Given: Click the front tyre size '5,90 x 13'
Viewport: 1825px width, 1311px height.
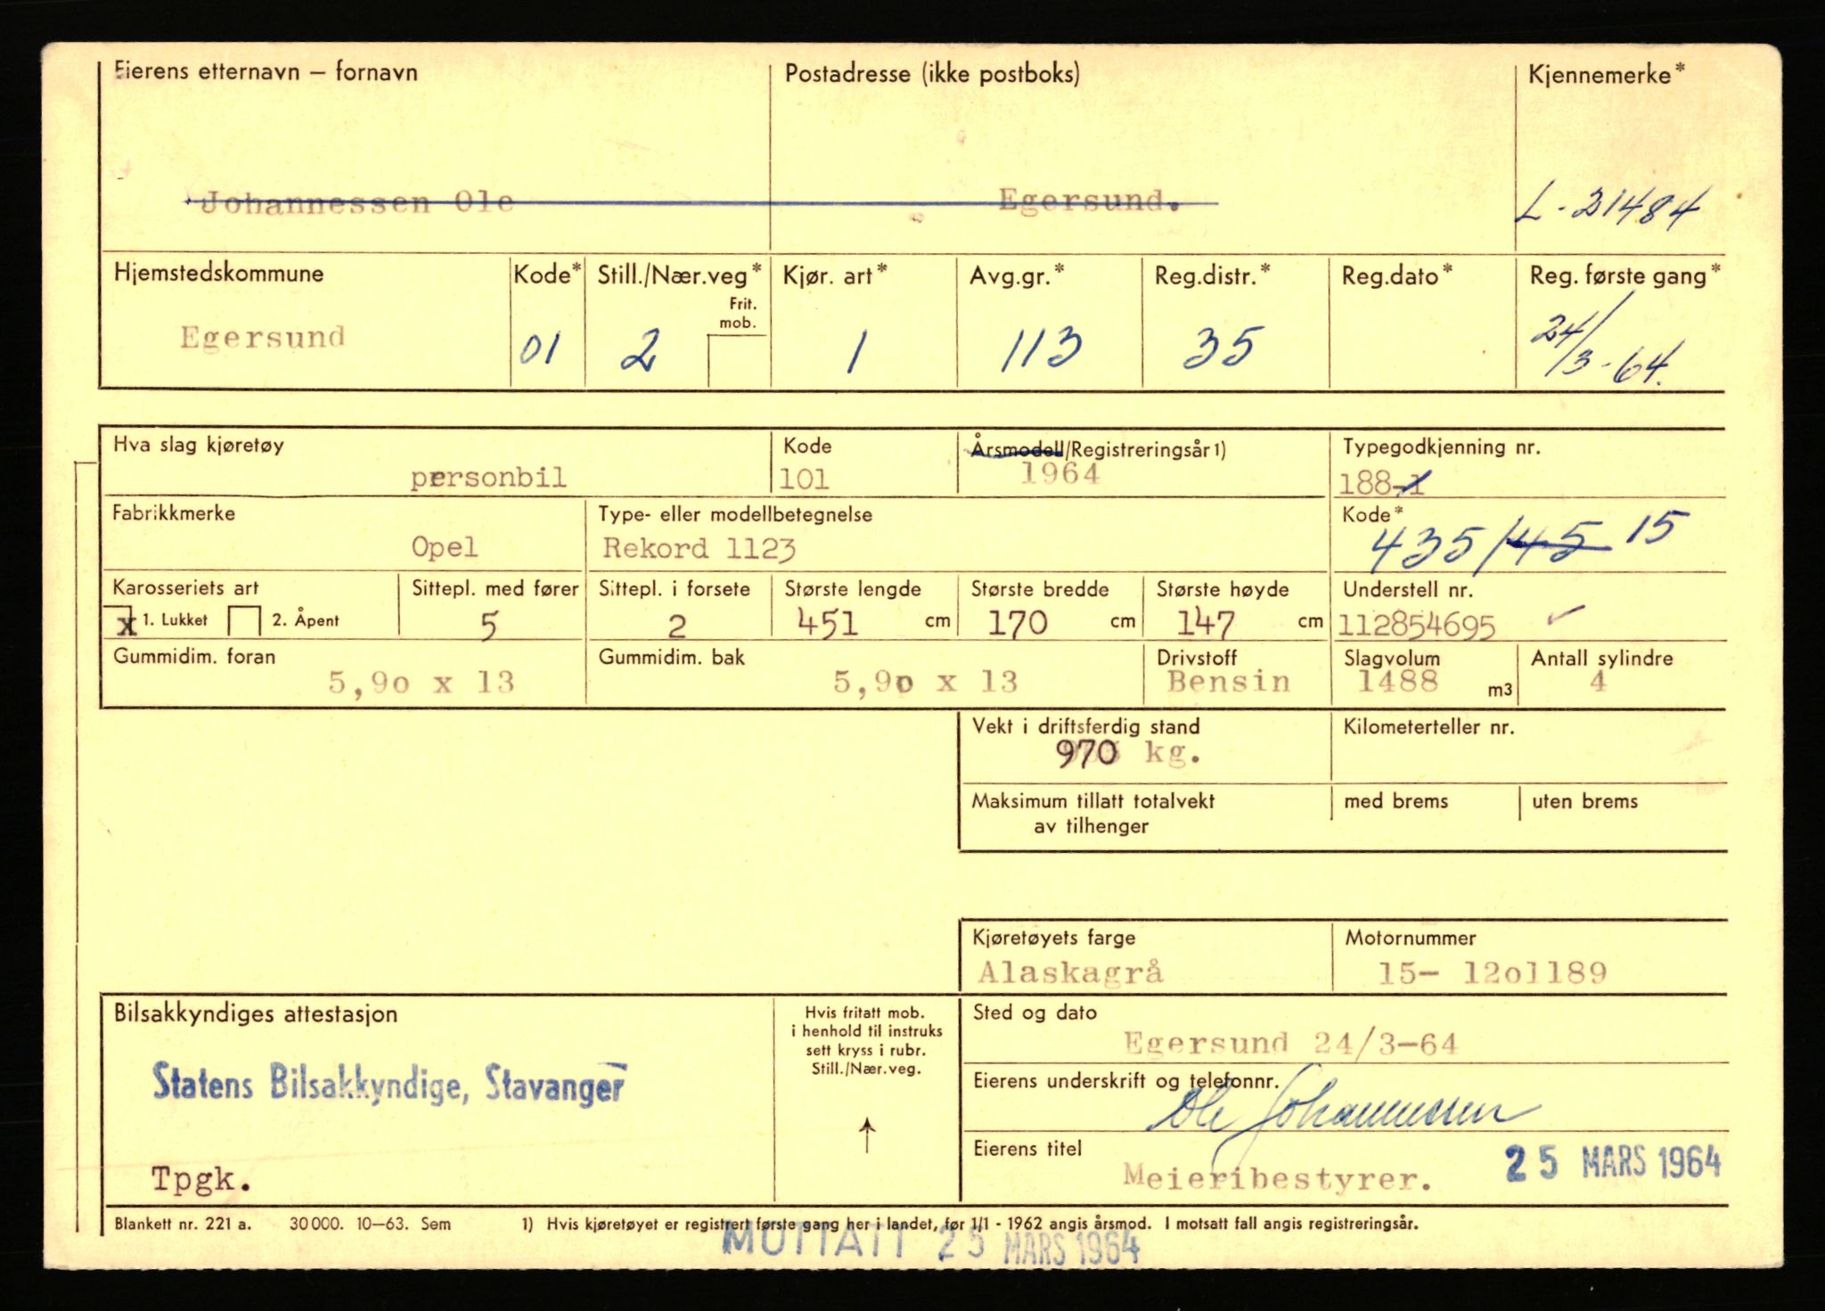Looking at the screenshot, I should tap(421, 683).
